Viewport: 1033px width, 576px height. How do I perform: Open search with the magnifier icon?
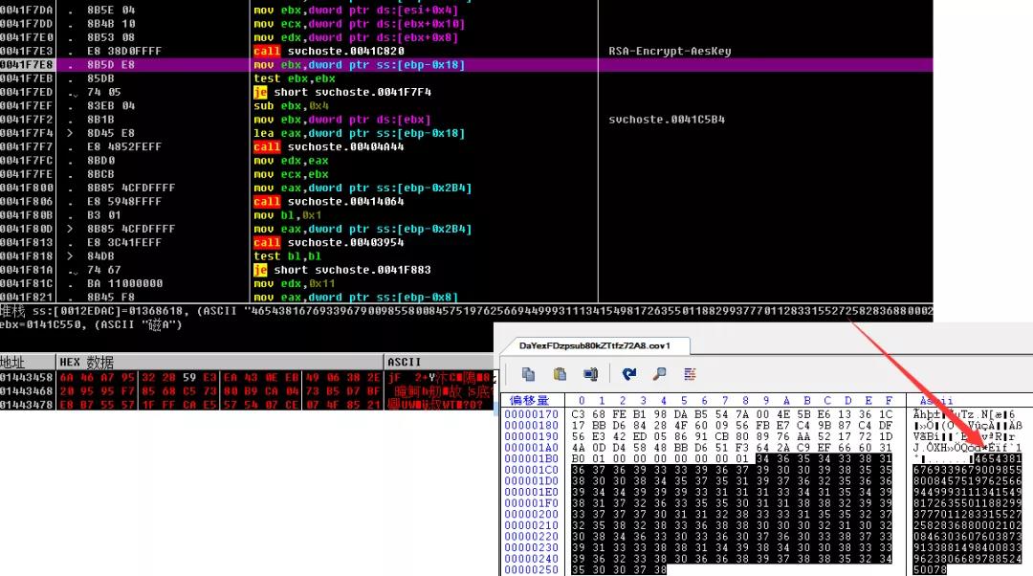point(659,374)
